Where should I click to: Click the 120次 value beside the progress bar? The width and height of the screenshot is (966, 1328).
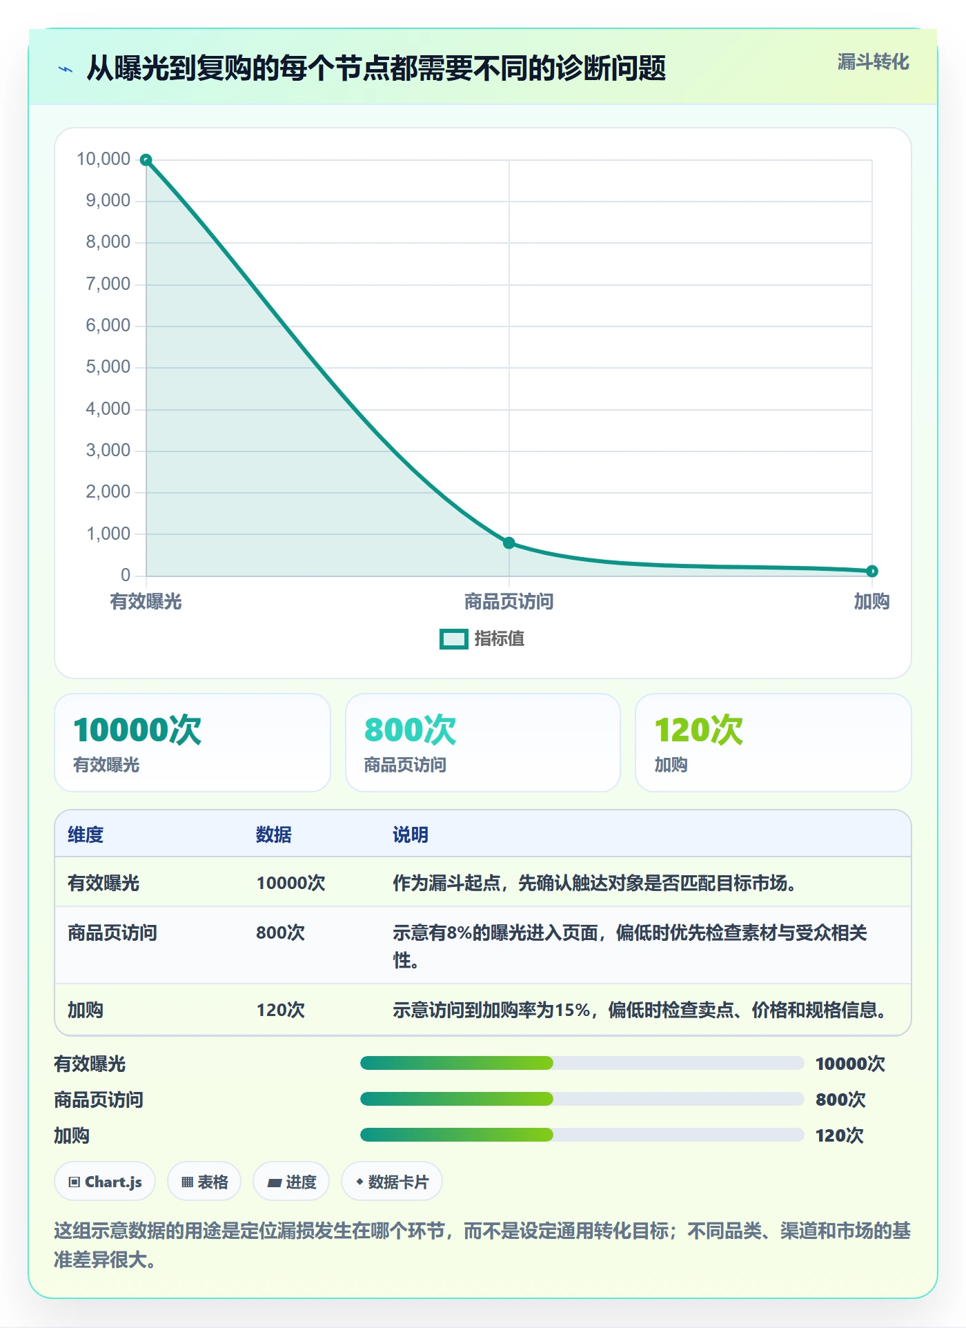840,1135
